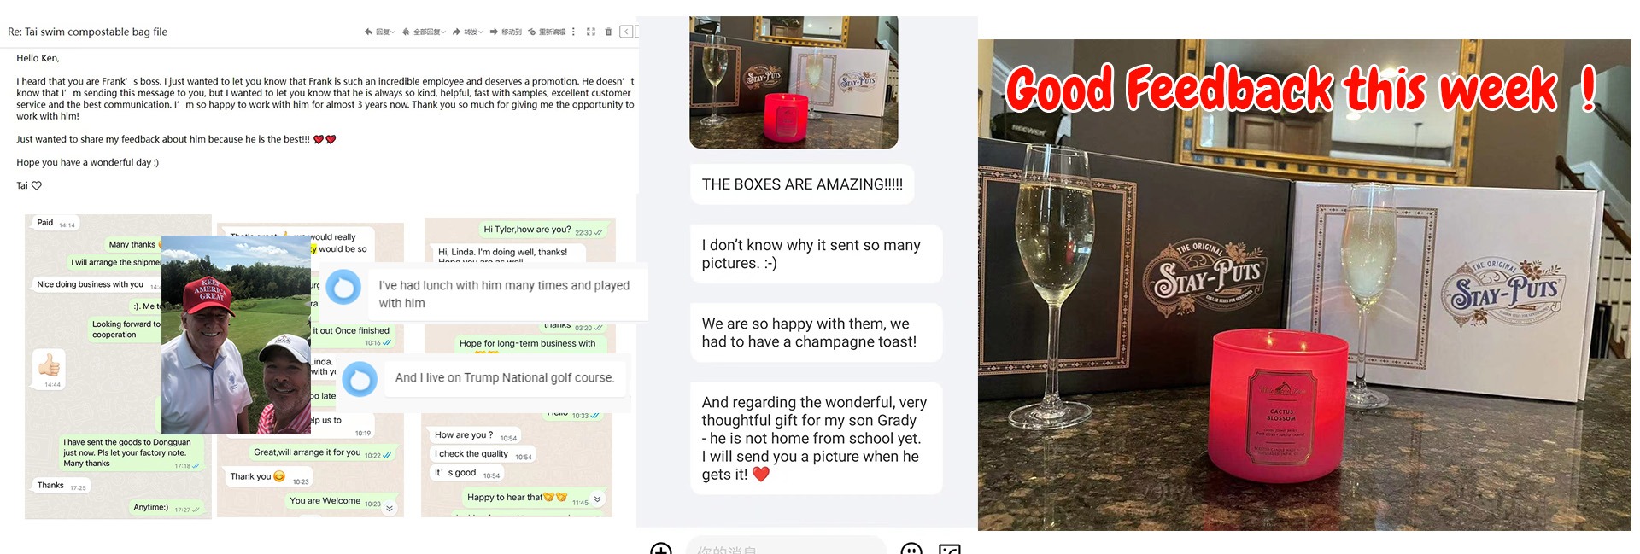Screen dimensions: 1640x554
Task: Click the Move-to arrow icon
Action: 494,32
